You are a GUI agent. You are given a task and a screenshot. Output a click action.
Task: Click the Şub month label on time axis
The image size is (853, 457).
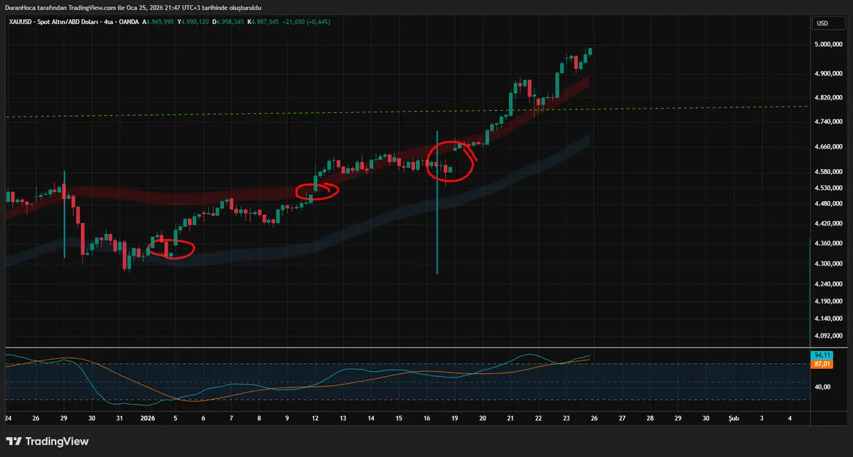734,419
